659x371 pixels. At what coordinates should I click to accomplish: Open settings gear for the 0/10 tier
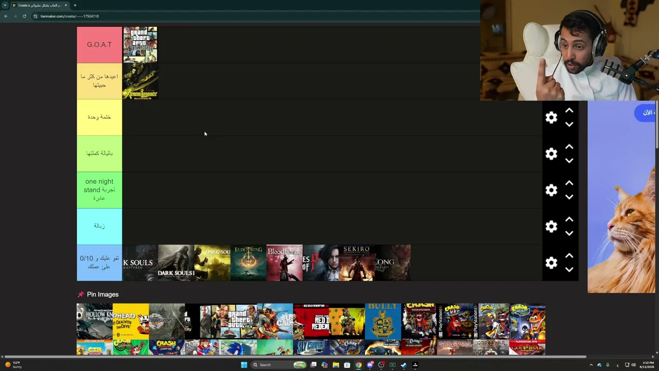551,263
